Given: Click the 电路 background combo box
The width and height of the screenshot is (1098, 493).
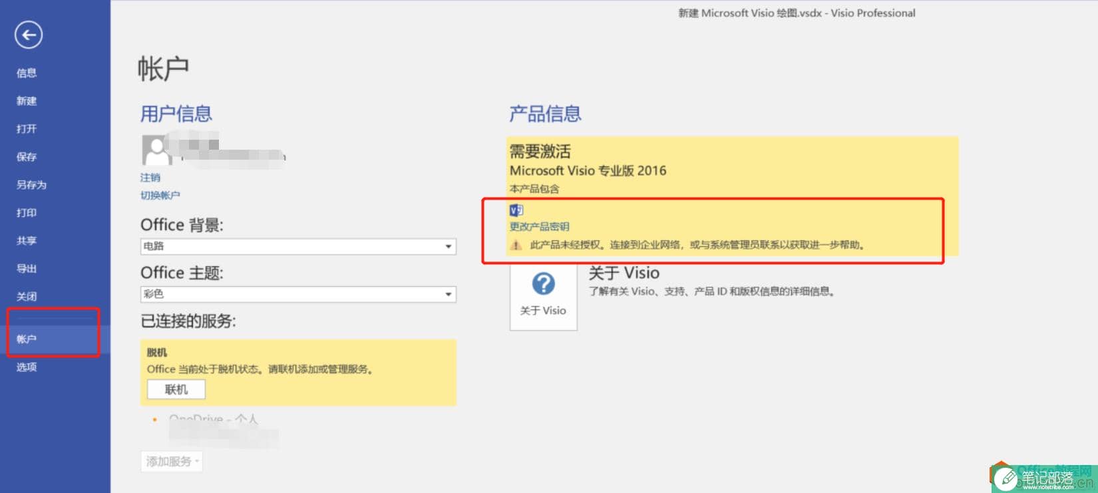Looking at the screenshot, I should coord(298,246).
